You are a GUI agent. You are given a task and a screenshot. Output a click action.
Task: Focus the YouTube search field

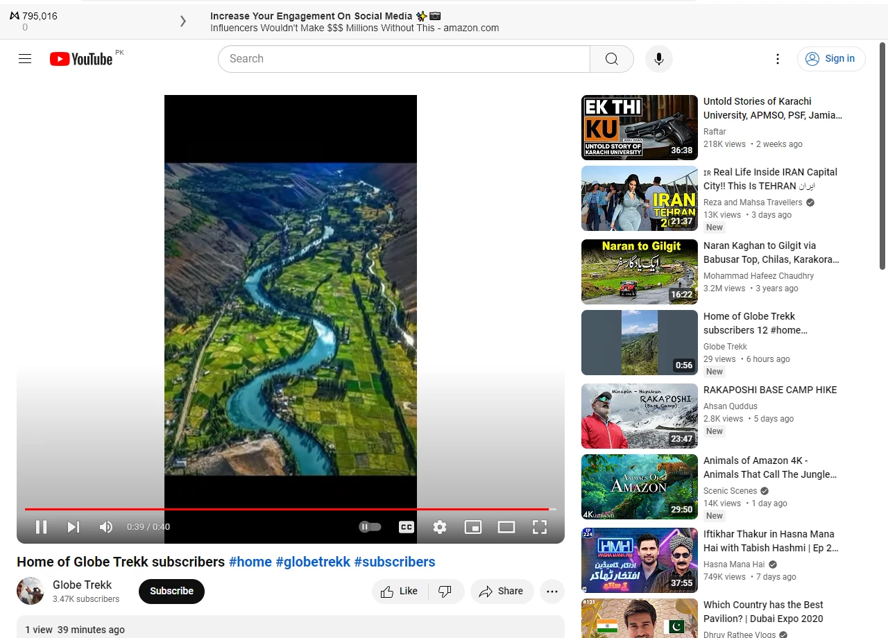404,59
